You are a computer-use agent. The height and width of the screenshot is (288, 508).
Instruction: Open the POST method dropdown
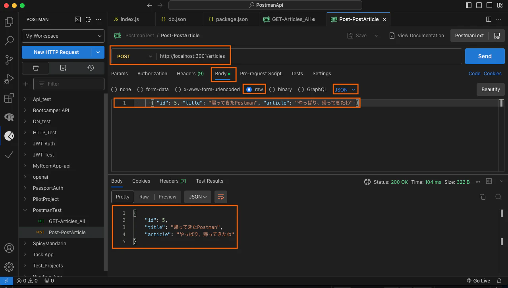(x=134, y=57)
